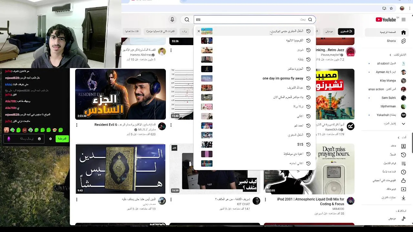This screenshot has height=232, width=413.
Task: Choose the 'بث مباشر للحرم المكي الان' suggestion
Action: tap(255, 97)
